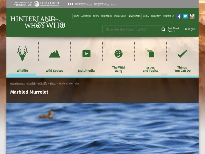Switch the site to Français
Image resolution: width=205 pixels, height=154 pixels.
(x=190, y=30)
